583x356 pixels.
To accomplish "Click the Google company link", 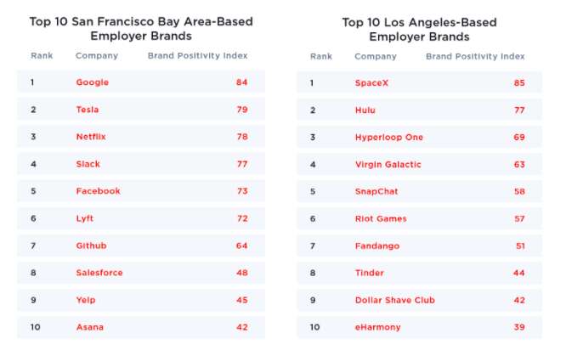I will tap(92, 82).
